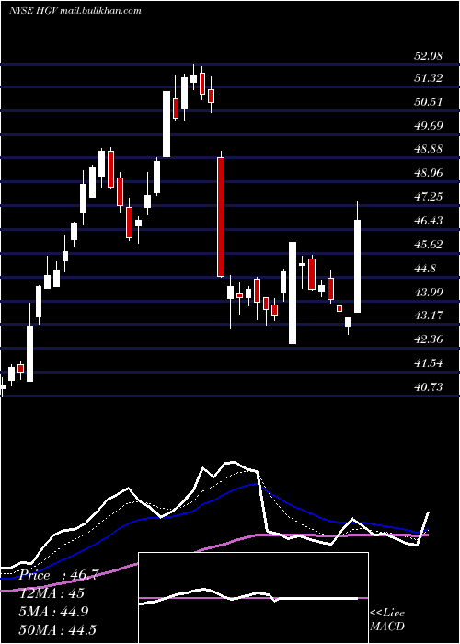
Task: Click the 48.06 price axis label
Action: coord(429,173)
